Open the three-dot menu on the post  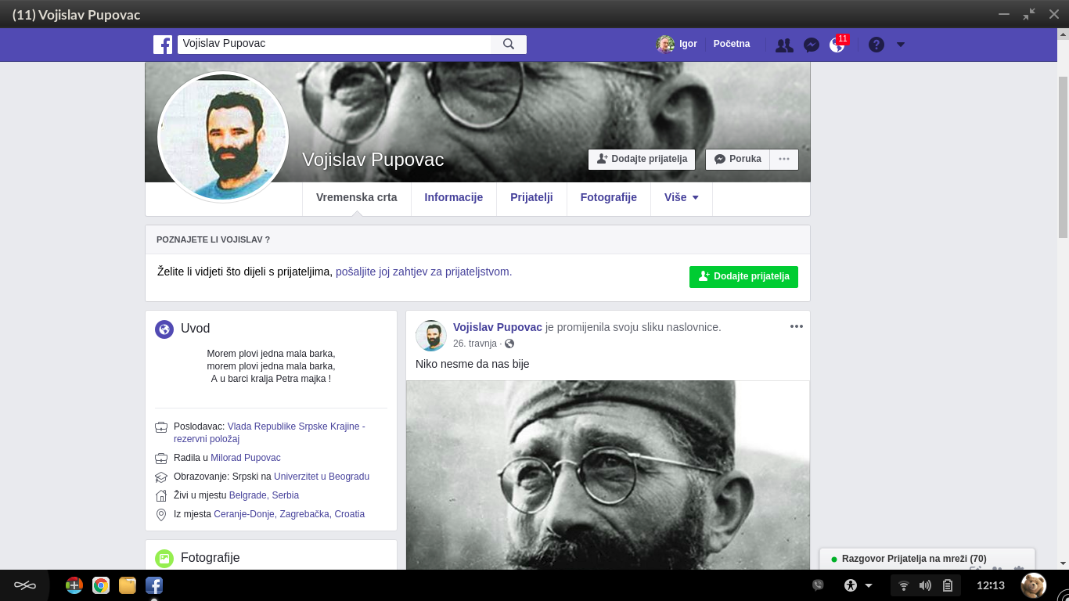point(797,326)
